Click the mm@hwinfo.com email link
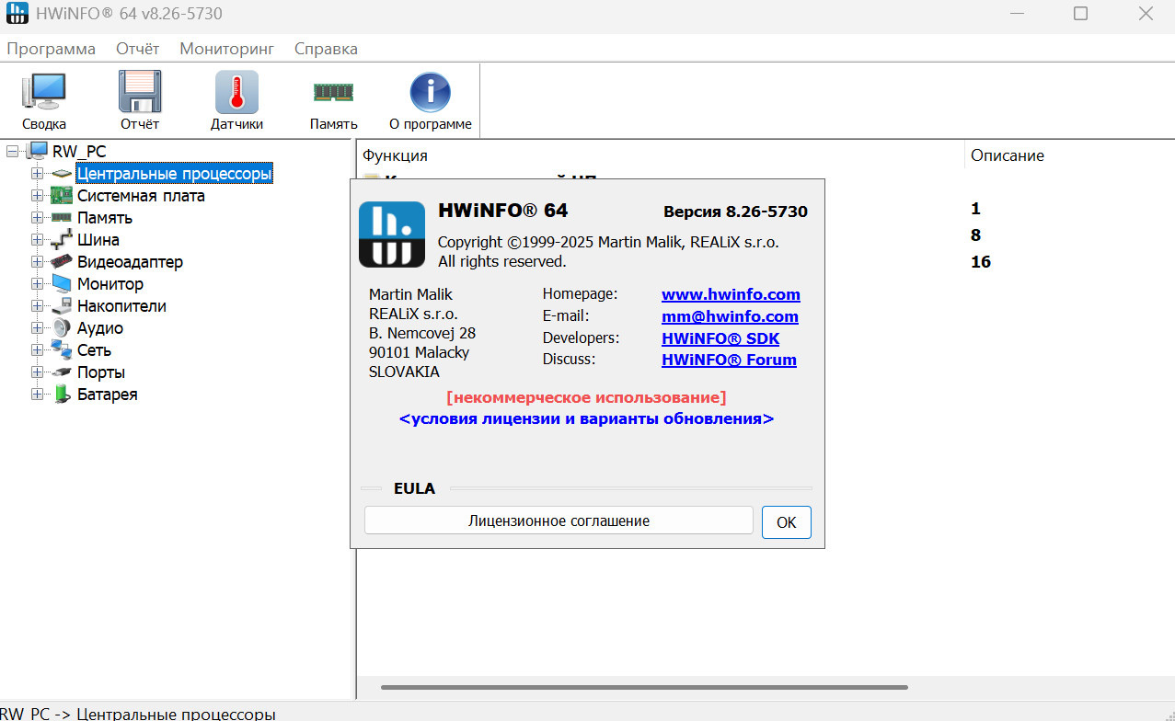Viewport: 1175px width, 721px height. pos(730,316)
